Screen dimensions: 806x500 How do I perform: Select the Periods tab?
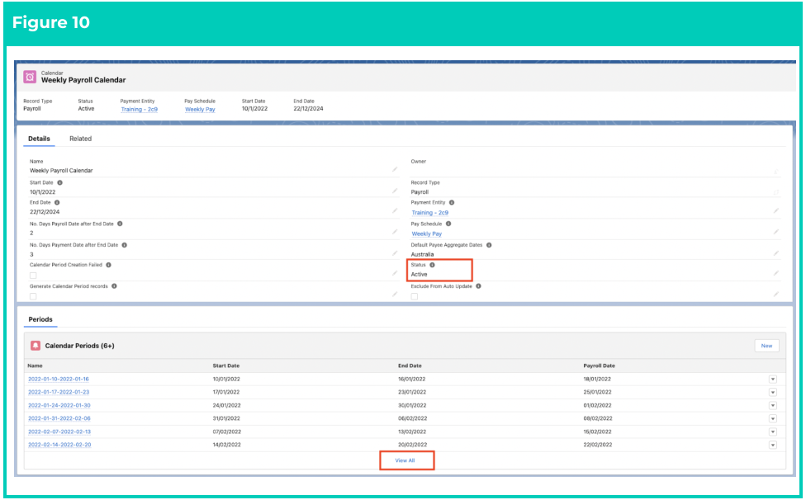click(40, 319)
